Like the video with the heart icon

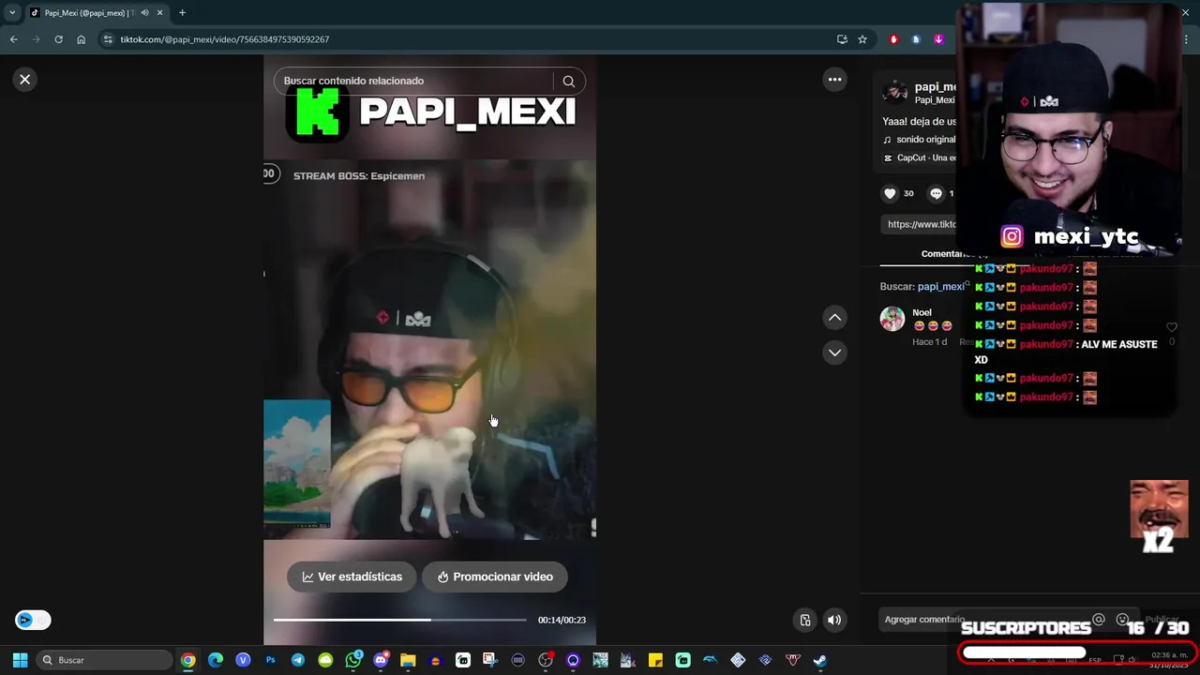pyautogui.click(x=890, y=193)
